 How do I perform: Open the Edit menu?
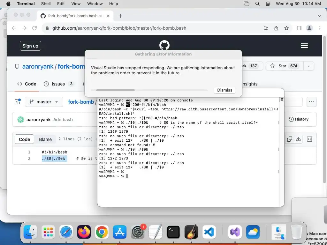point(61,4)
